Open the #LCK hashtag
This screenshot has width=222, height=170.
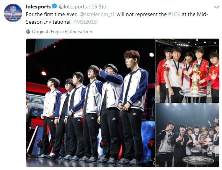click(174, 14)
